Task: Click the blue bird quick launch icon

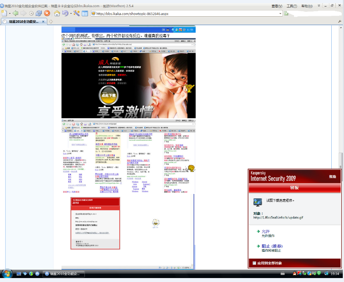Action: pos(25,273)
